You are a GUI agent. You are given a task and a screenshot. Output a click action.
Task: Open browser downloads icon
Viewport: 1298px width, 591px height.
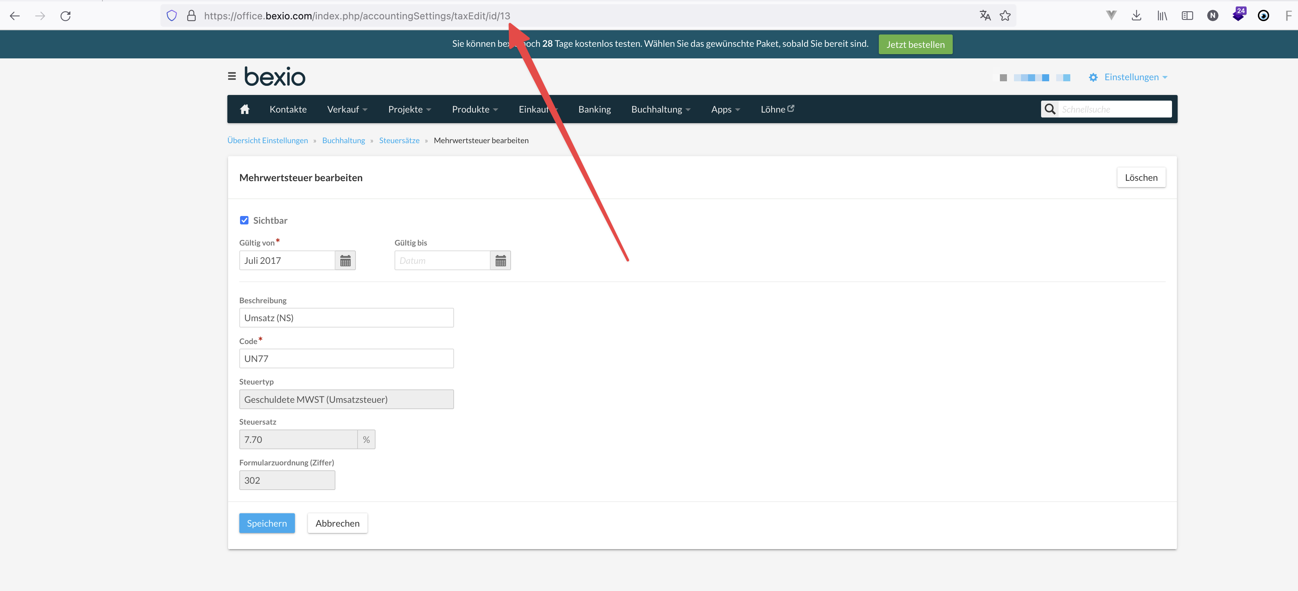point(1136,16)
